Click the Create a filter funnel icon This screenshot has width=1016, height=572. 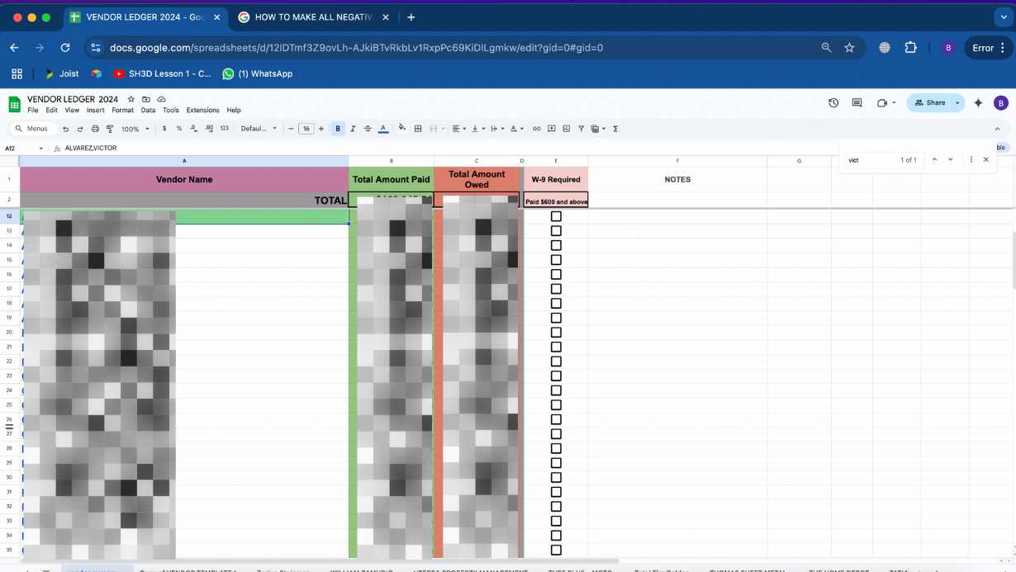coord(581,129)
